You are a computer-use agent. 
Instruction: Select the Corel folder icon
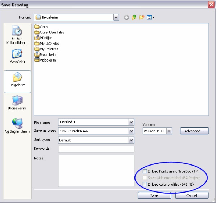click(x=37, y=27)
